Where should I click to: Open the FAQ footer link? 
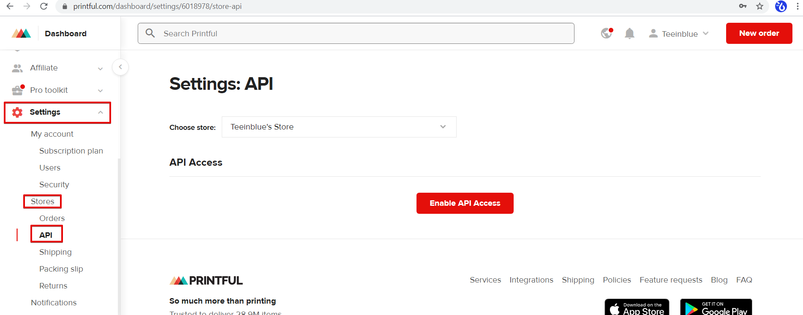coord(744,280)
